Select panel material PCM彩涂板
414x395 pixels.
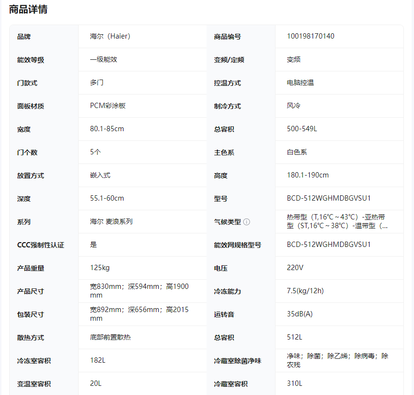click(108, 106)
